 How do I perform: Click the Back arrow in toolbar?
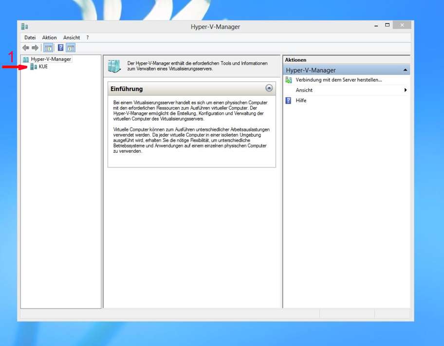26,48
